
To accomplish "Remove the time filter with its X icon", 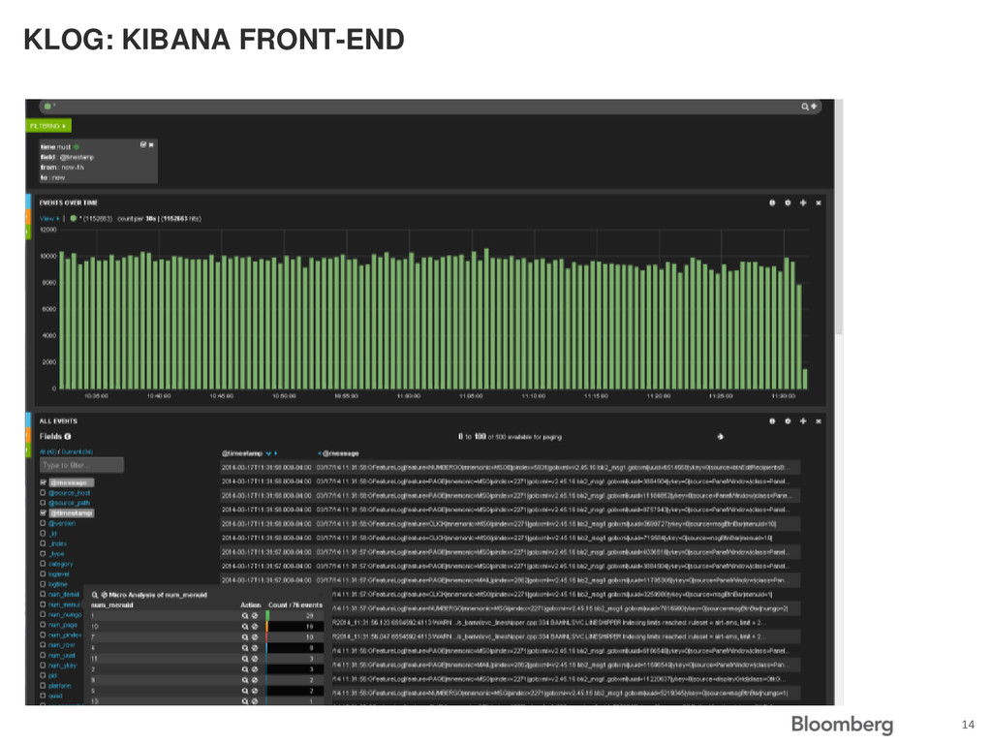I will click(x=151, y=145).
